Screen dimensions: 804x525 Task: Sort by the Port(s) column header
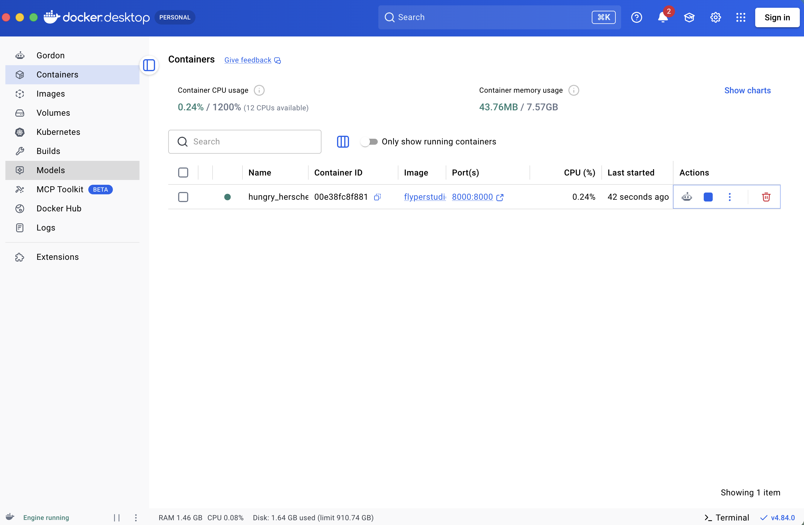pos(465,173)
